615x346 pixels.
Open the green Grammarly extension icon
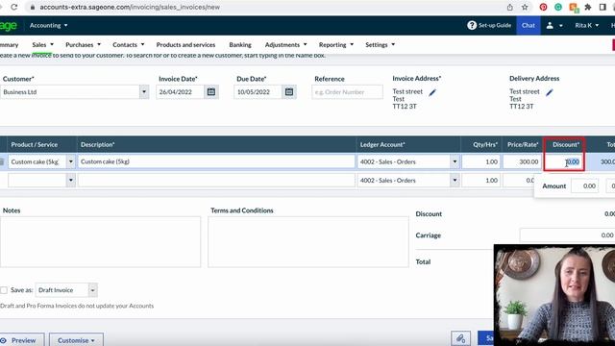558,7
